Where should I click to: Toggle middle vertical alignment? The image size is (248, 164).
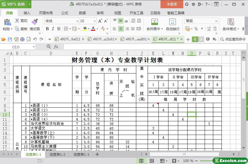click(x=121, y=20)
